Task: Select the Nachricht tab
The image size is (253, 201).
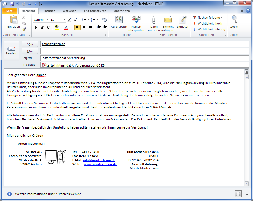Action: coord(28,11)
